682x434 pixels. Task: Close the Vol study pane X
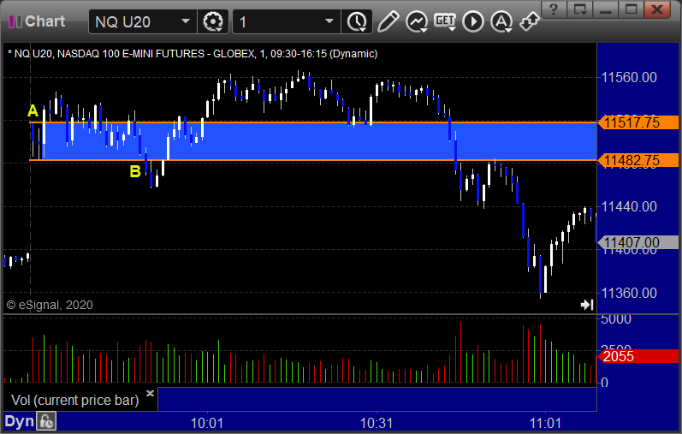[150, 394]
